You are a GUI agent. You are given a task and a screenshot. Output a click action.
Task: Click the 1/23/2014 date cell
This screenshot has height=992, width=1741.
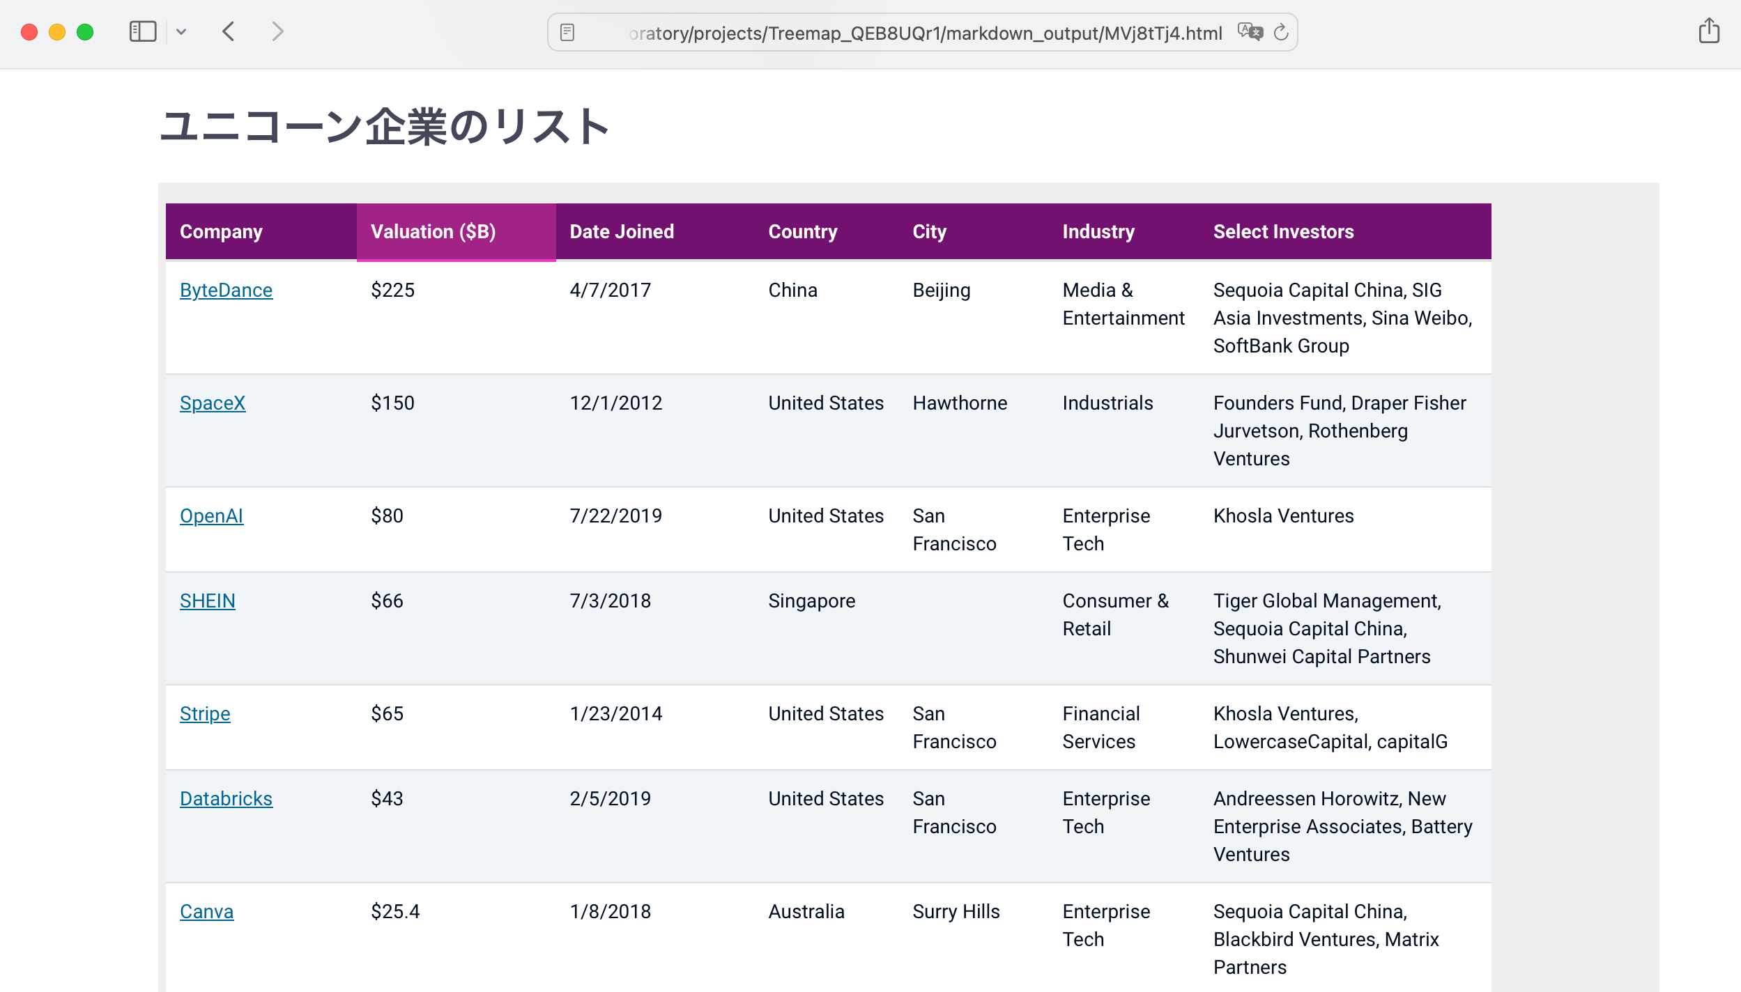pyautogui.click(x=655, y=727)
